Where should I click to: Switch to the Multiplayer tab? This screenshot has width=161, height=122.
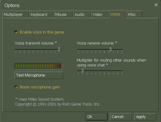click(16, 14)
